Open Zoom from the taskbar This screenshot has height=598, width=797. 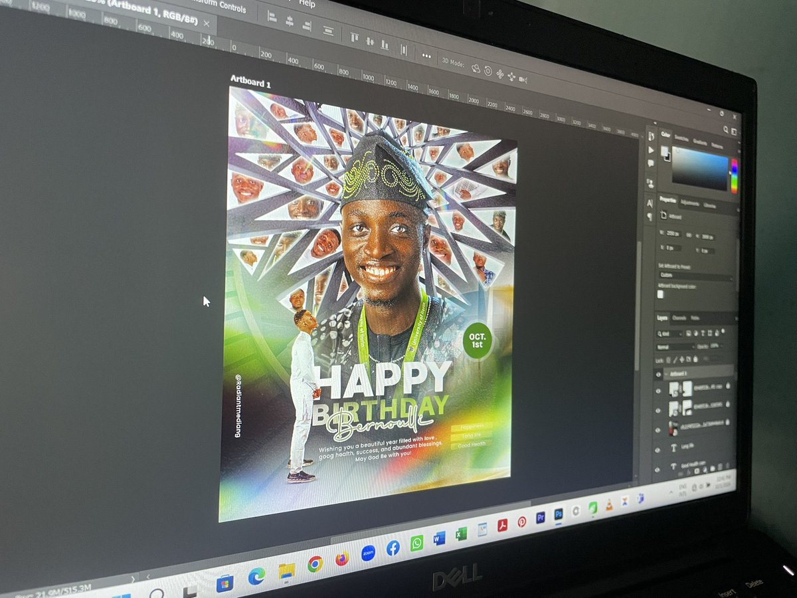click(x=368, y=553)
